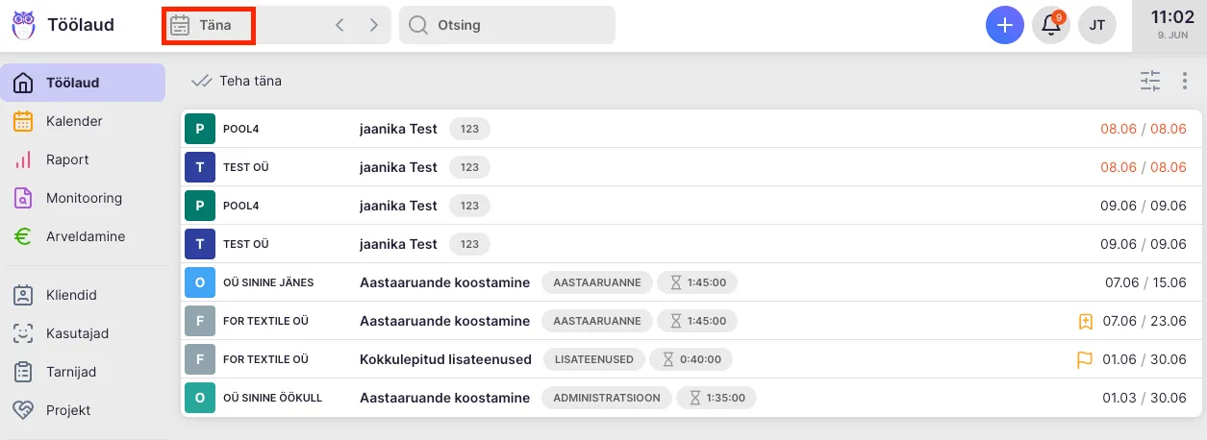1207x440 pixels.
Task: Open the three-dot more options menu
Action: point(1184,81)
